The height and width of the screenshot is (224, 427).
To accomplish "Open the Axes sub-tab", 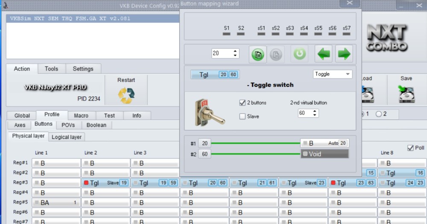I will (x=20, y=125).
